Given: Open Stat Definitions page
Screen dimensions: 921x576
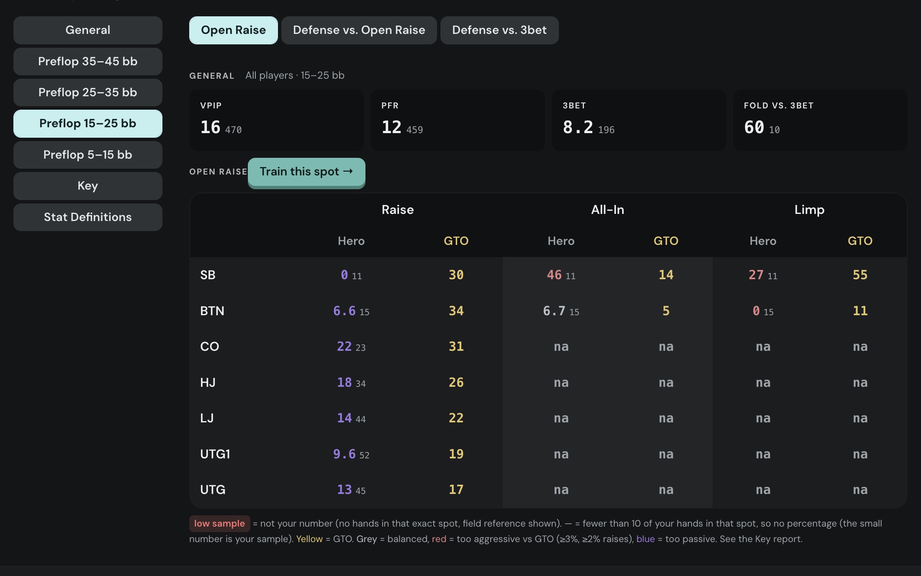Looking at the screenshot, I should tap(87, 217).
